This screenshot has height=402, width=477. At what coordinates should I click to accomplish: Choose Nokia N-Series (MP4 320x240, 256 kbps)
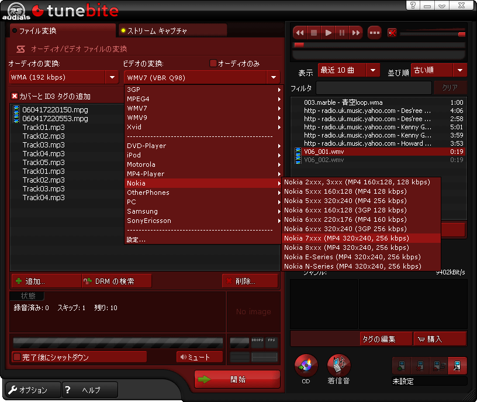tap(361, 266)
